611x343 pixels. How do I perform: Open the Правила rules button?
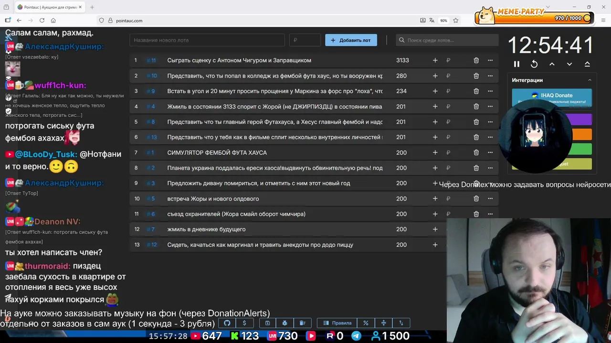coord(337,323)
